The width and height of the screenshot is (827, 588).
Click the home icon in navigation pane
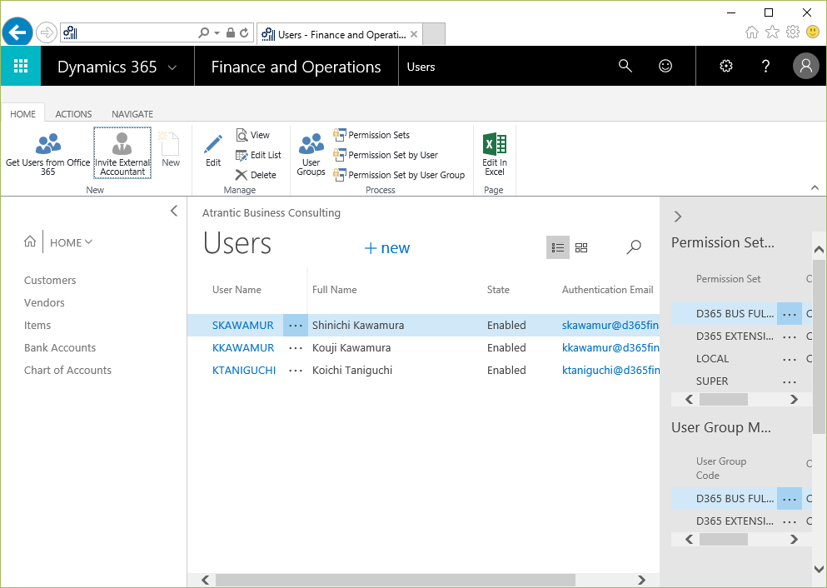30,242
